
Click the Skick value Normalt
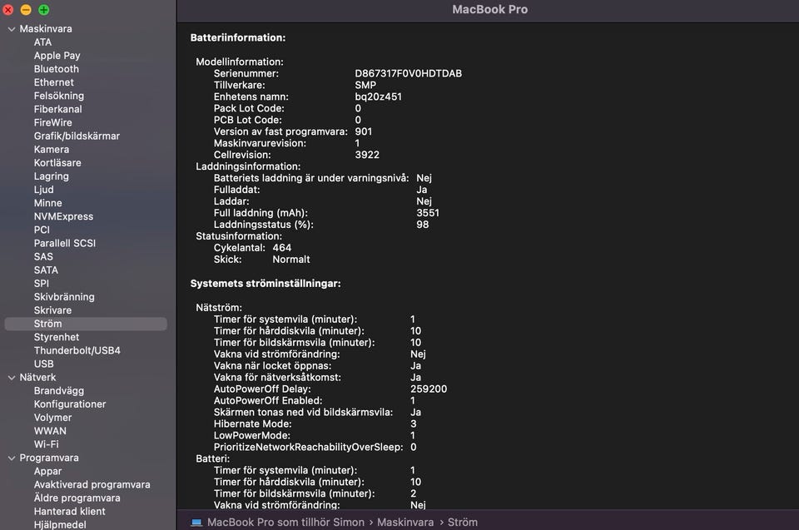(291, 260)
